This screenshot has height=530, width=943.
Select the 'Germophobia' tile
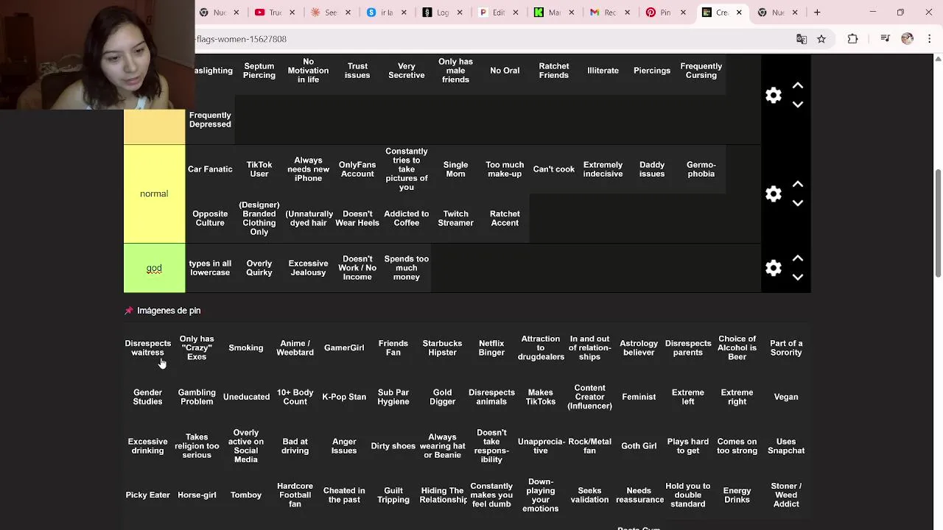tap(701, 169)
